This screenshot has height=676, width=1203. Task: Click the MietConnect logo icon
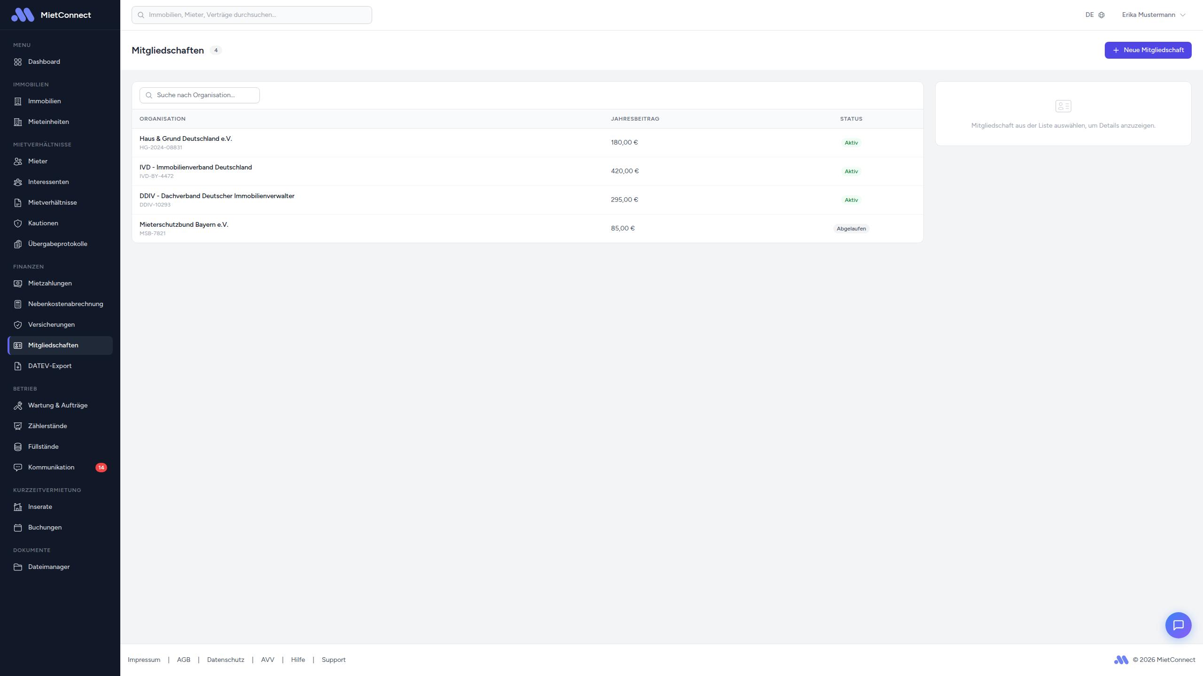pyautogui.click(x=23, y=15)
